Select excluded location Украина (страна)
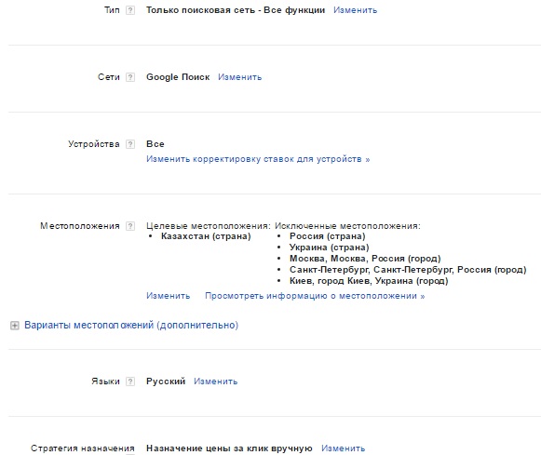This screenshot has height=455, width=541. [329, 248]
